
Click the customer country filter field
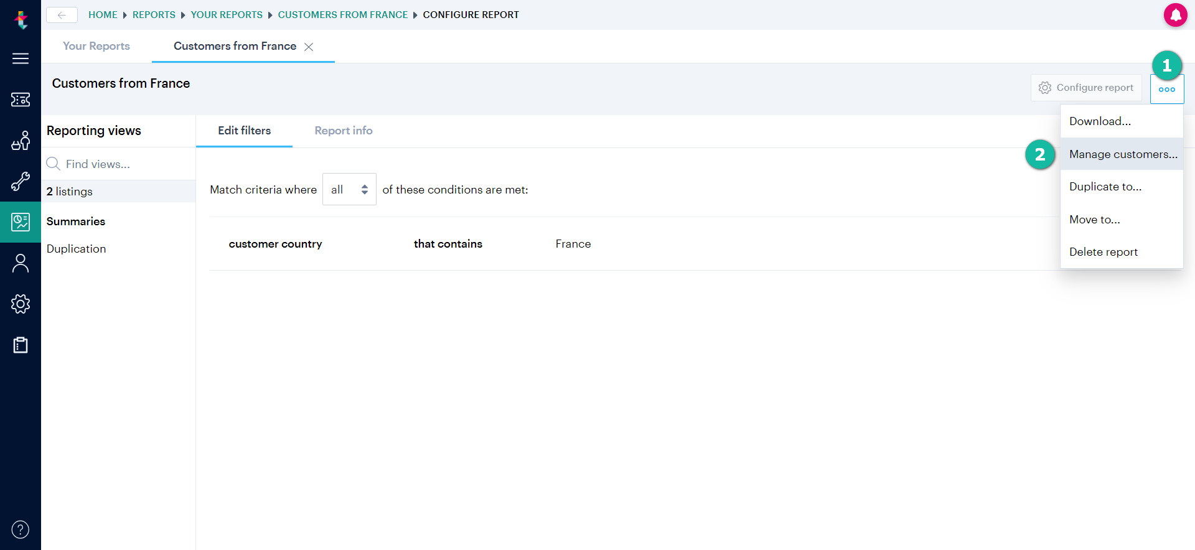[275, 244]
